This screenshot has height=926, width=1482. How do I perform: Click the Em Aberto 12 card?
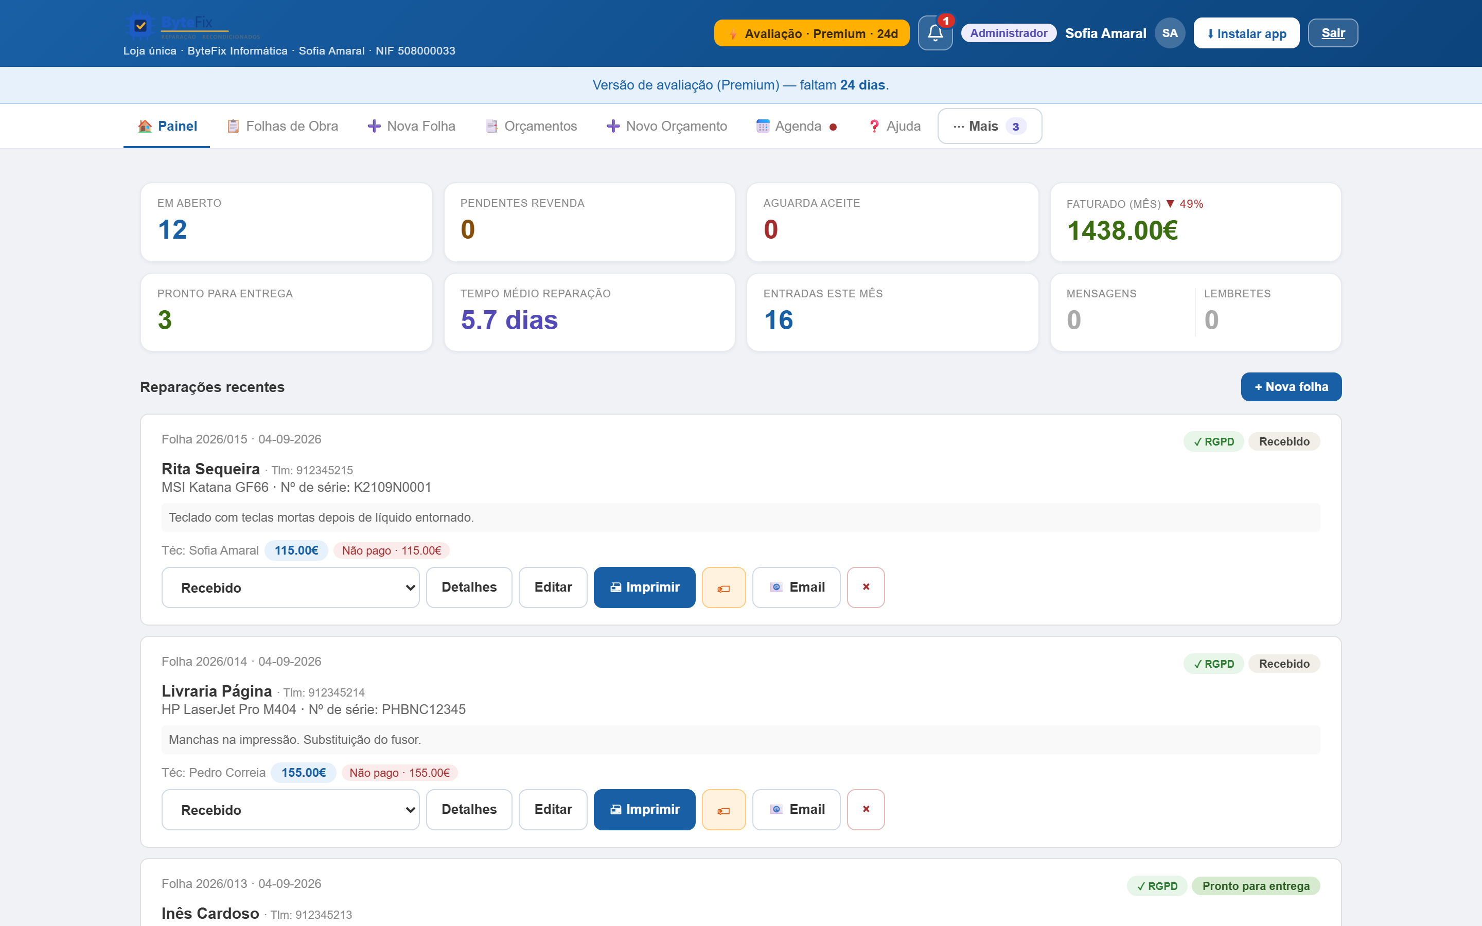[287, 222]
